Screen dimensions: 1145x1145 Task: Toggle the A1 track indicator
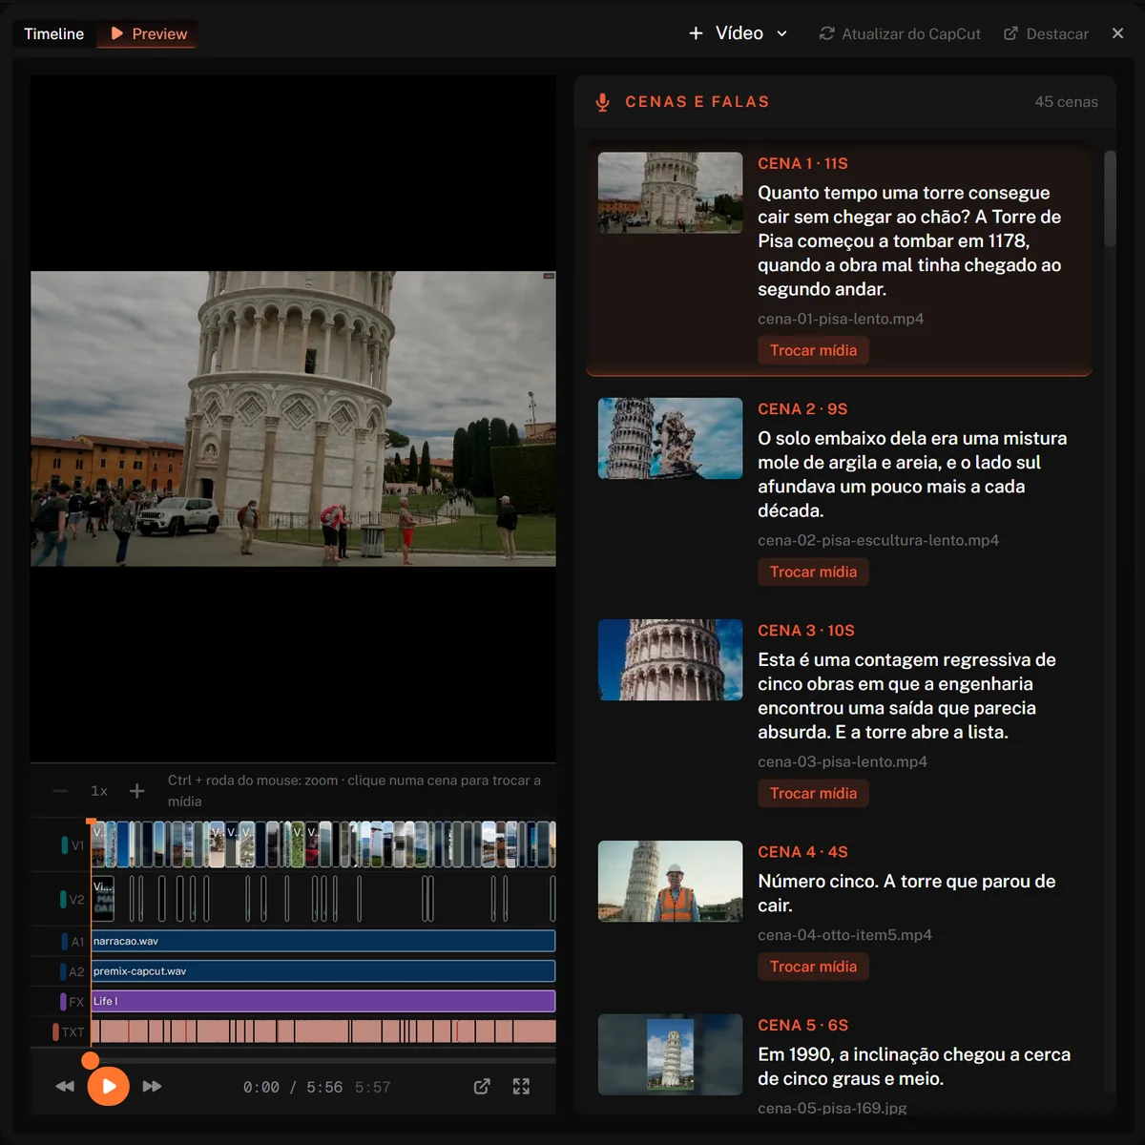64,942
